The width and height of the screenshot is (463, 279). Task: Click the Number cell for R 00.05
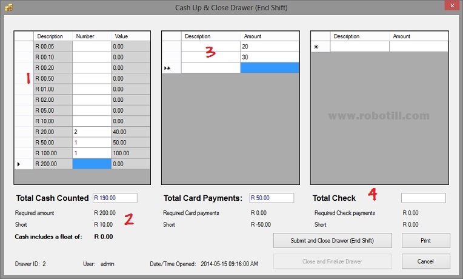[92, 47]
